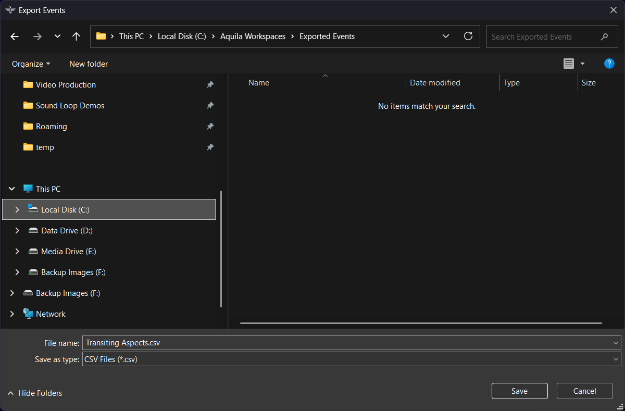625x411 pixels.
Task: Unpin the Roaming folder
Action: (210, 126)
